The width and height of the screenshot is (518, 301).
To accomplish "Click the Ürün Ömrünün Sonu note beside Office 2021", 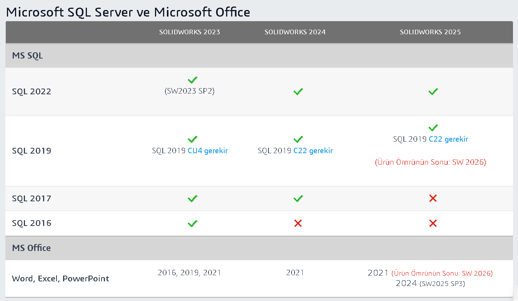I will (x=442, y=273).
